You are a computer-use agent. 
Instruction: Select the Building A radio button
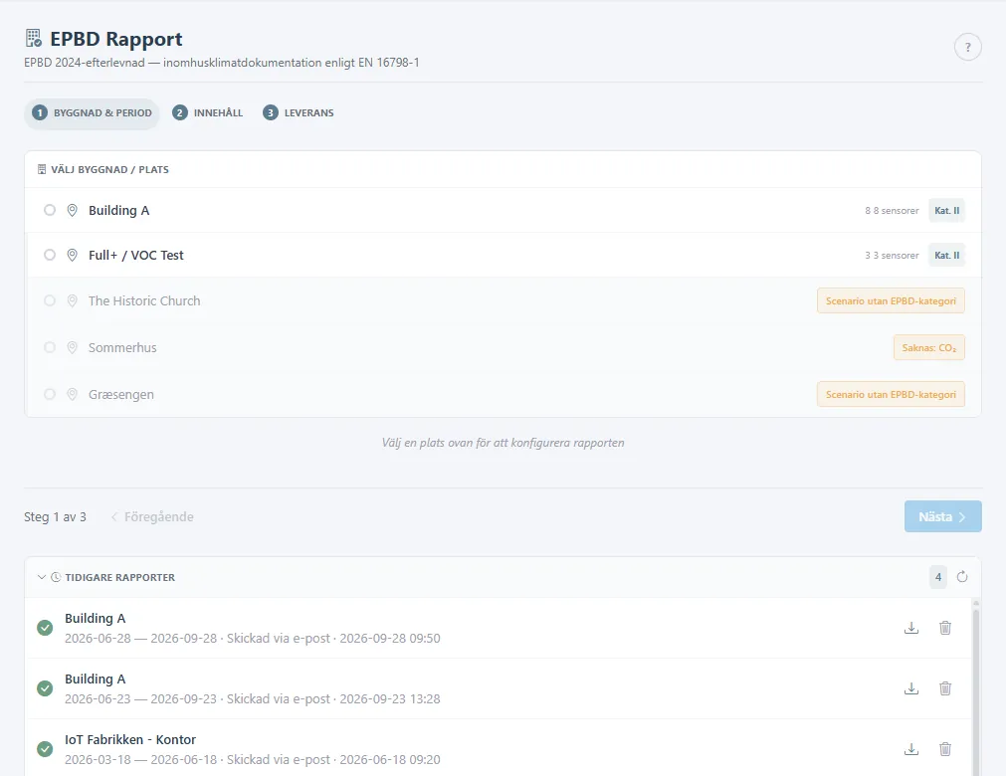tap(50, 210)
